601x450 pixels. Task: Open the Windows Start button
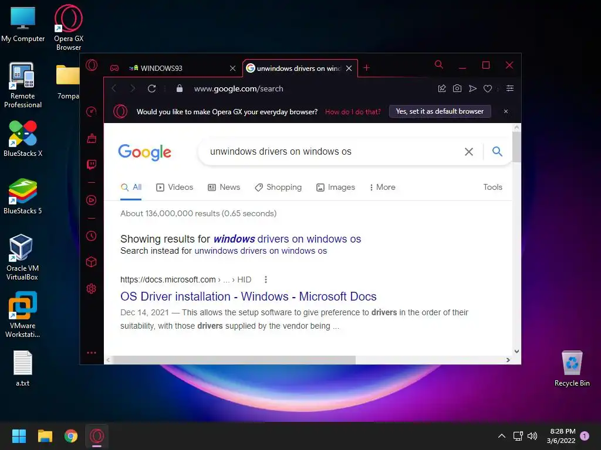coord(19,436)
